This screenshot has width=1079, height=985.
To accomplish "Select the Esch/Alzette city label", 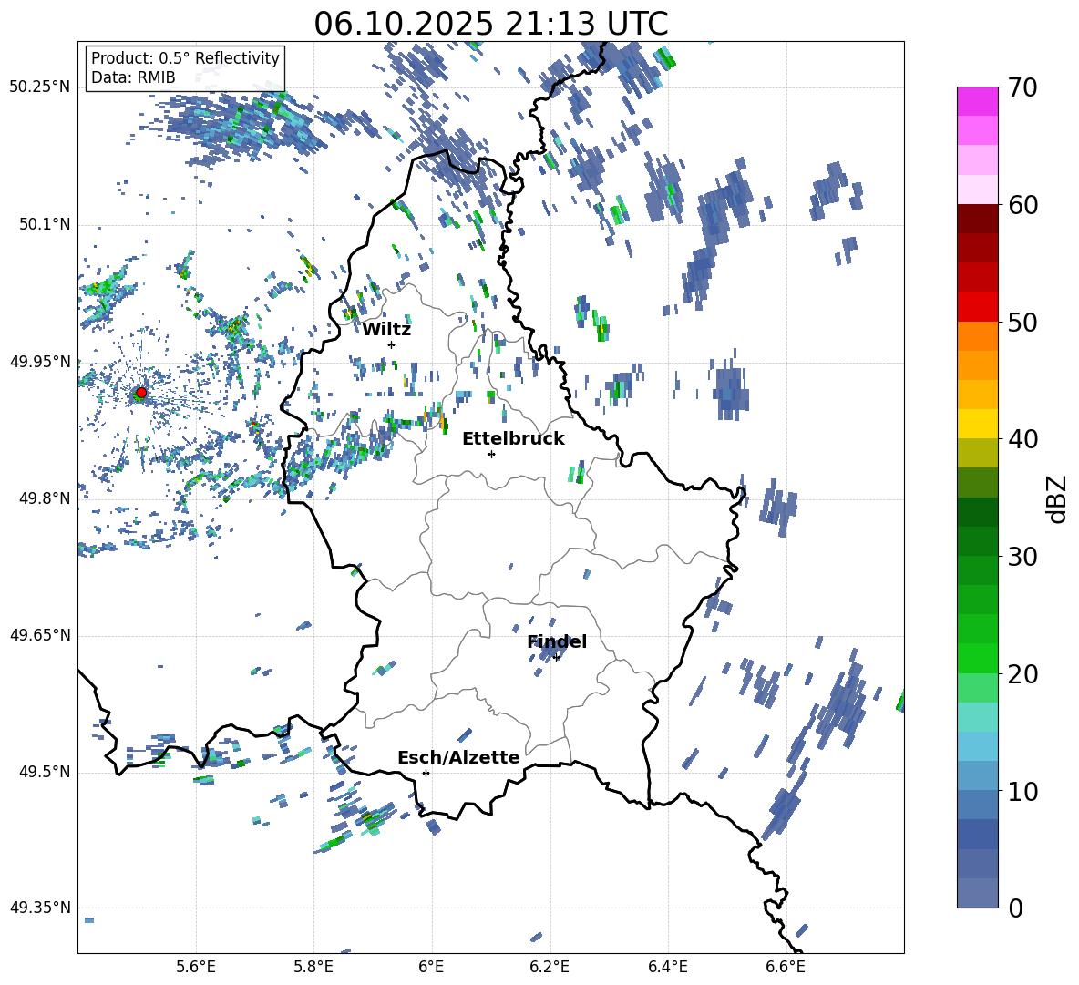I will [x=458, y=757].
